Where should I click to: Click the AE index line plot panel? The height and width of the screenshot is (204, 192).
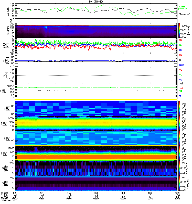pos(96,11)
